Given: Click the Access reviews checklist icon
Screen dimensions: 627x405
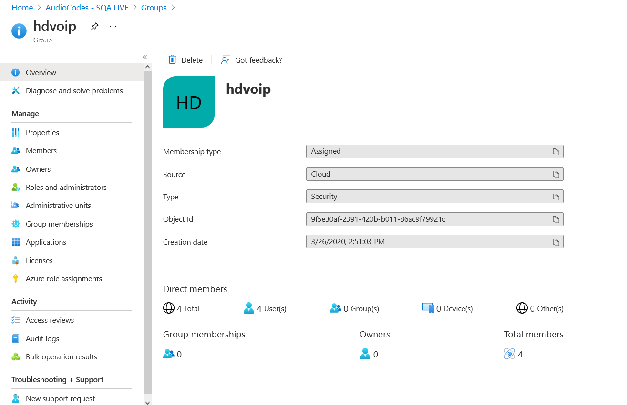Looking at the screenshot, I should [16, 320].
